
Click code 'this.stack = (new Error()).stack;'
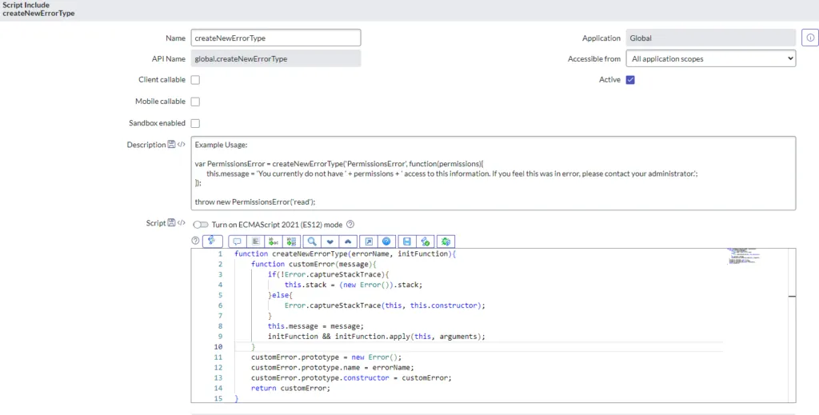pos(353,285)
